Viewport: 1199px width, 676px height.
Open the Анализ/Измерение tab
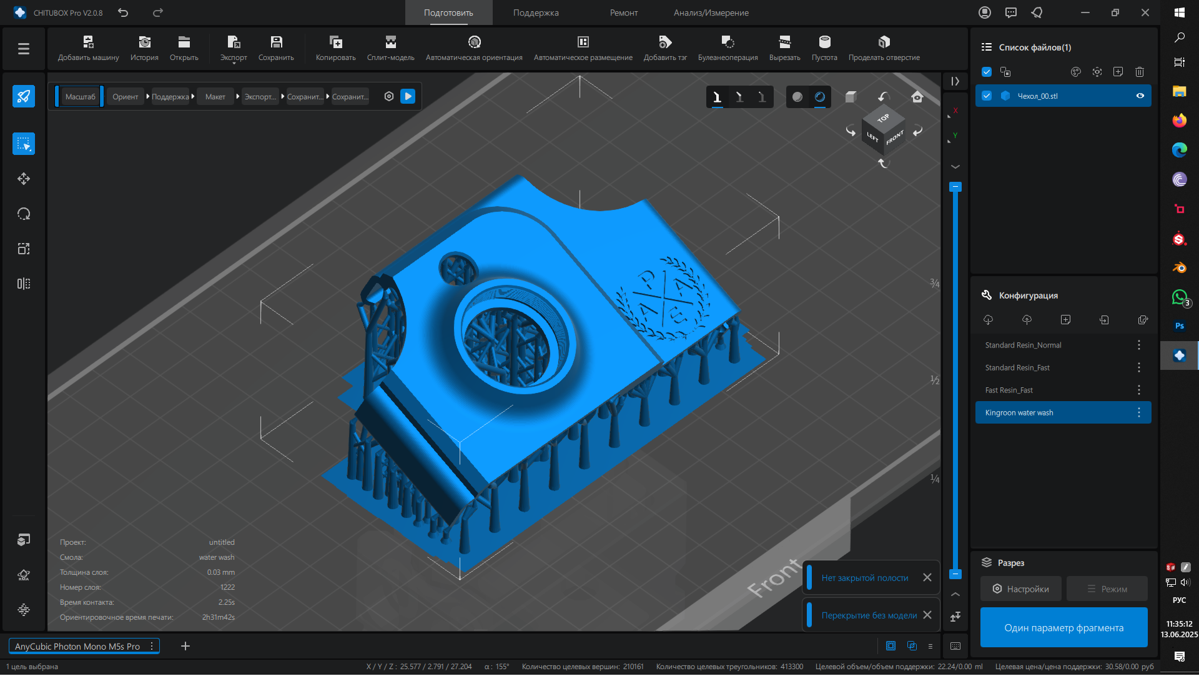[711, 13]
